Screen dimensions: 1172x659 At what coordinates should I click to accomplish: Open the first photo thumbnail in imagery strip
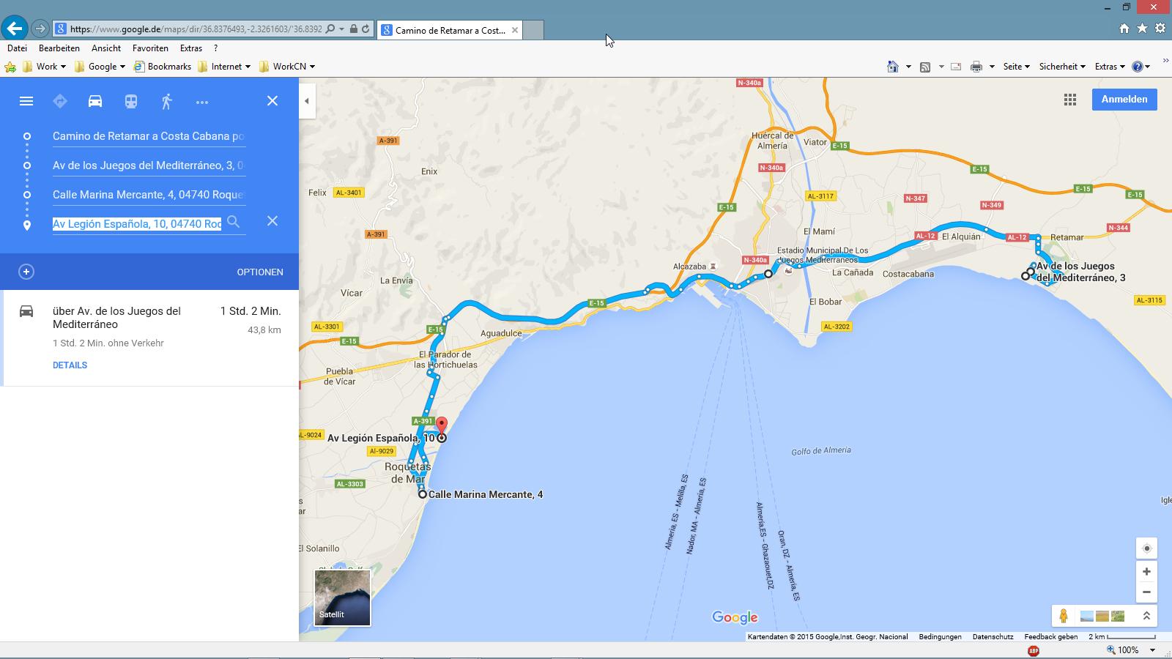(x=1087, y=617)
